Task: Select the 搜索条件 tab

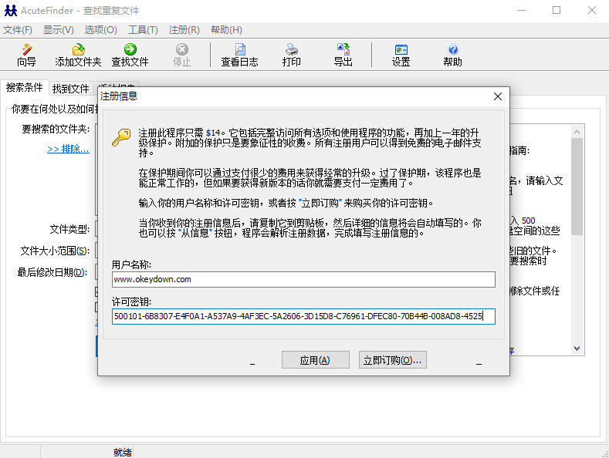Action: 25,88
